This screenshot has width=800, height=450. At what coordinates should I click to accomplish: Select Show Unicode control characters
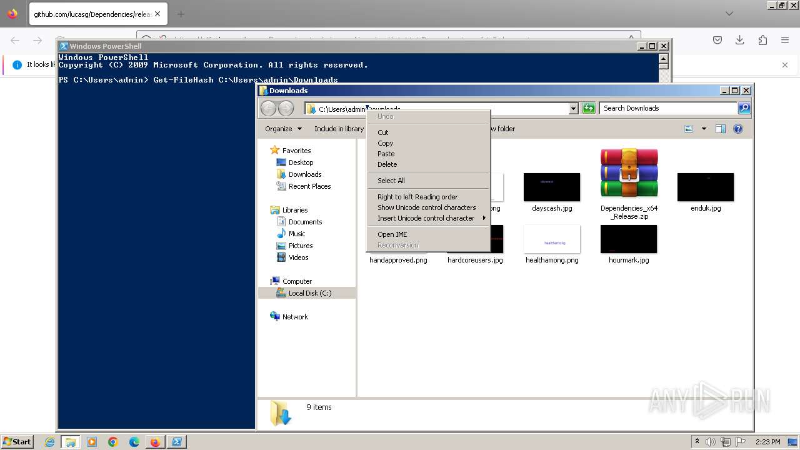pos(428,207)
